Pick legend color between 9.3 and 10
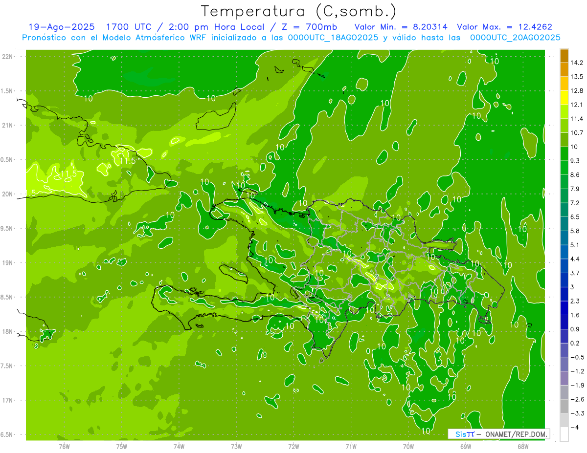Viewport: 587px width, 453px height. (564, 154)
